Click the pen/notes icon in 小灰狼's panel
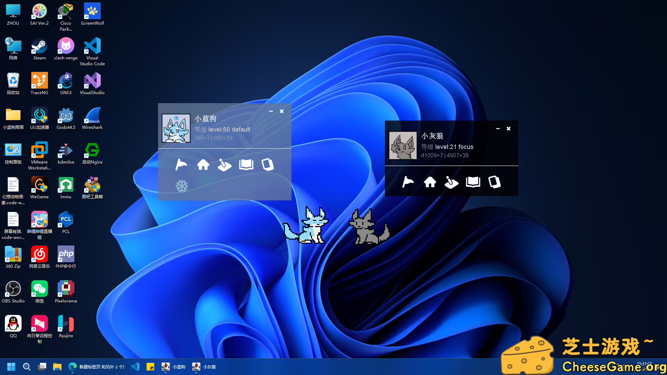Image resolution: width=667 pixels, height=375 pixels. [452, 182]
